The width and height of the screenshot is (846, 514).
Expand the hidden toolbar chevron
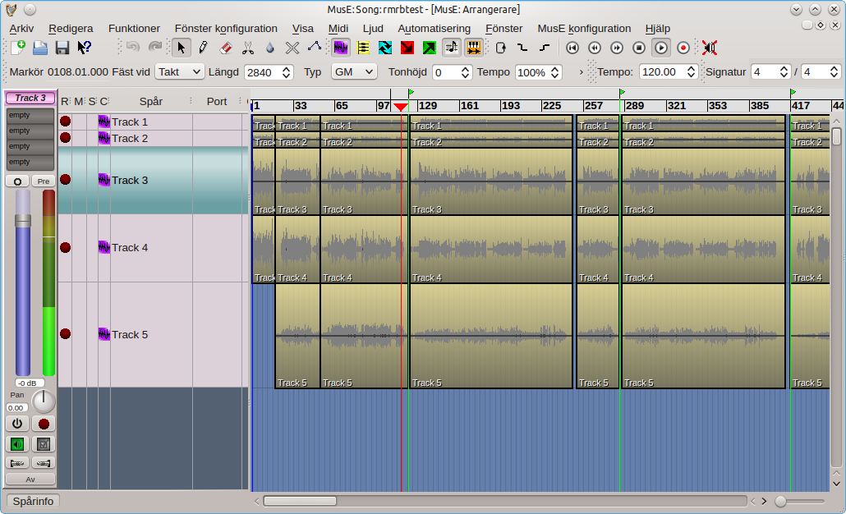coord(582,72)
